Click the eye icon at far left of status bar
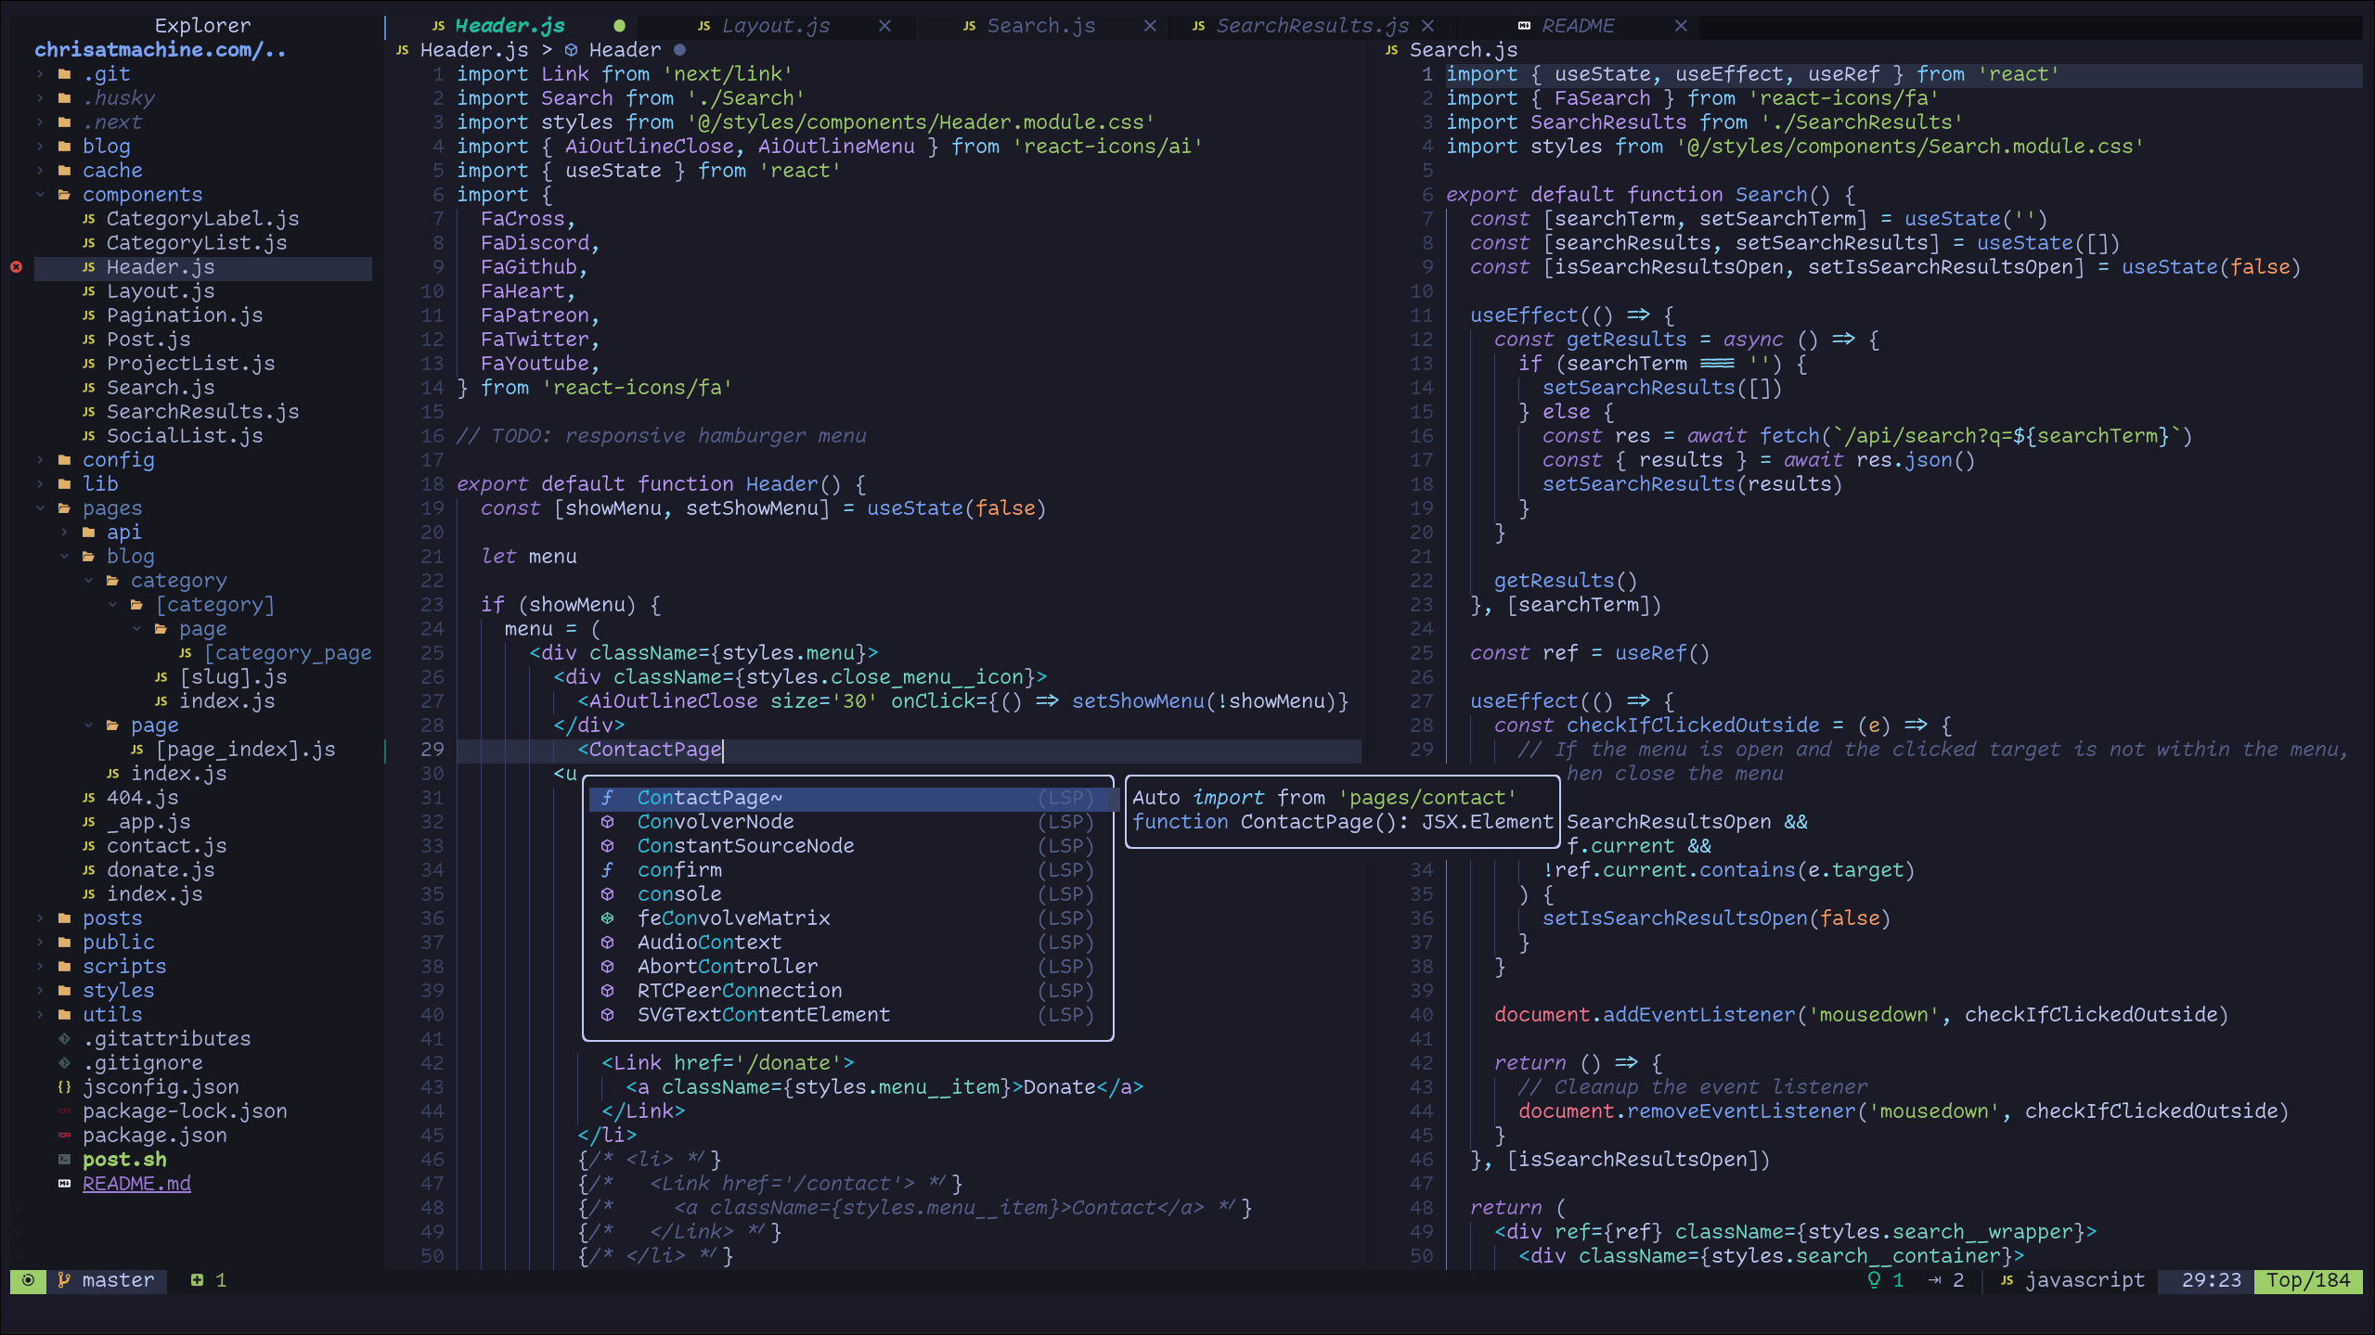Image resolution: width=2375 pixels, height=1335 pixels. [28, 1280]
